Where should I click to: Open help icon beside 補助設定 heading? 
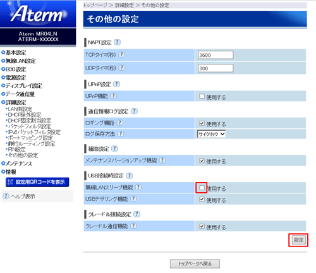pos(114,149)
